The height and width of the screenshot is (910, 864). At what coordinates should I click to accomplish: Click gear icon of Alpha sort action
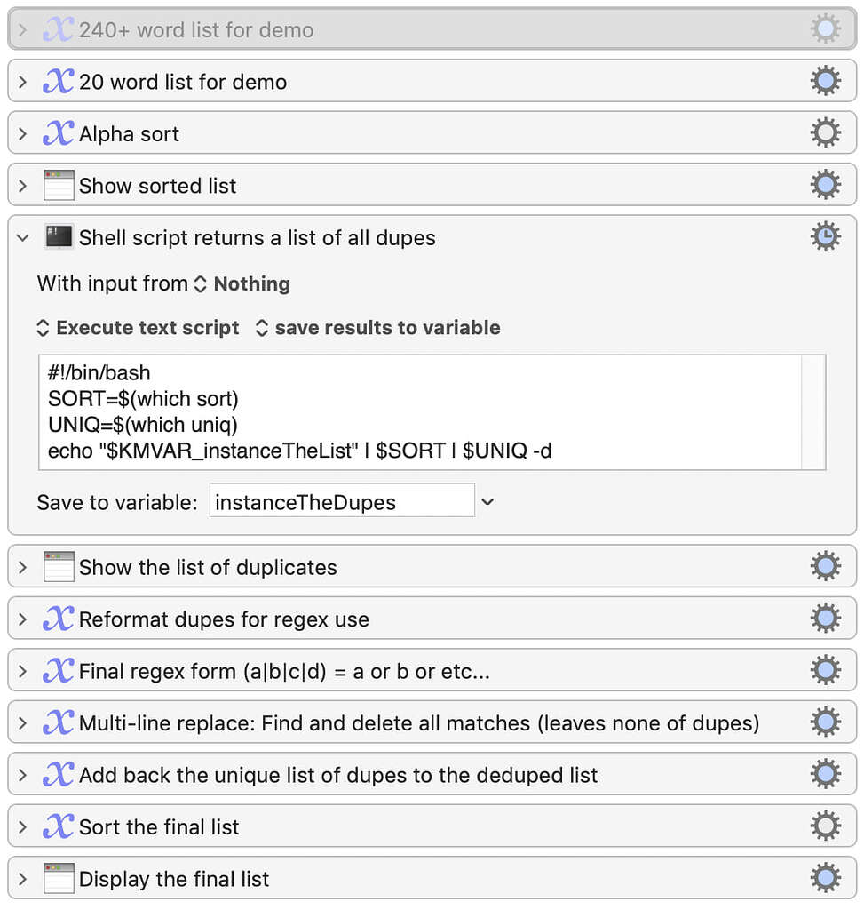825,133
